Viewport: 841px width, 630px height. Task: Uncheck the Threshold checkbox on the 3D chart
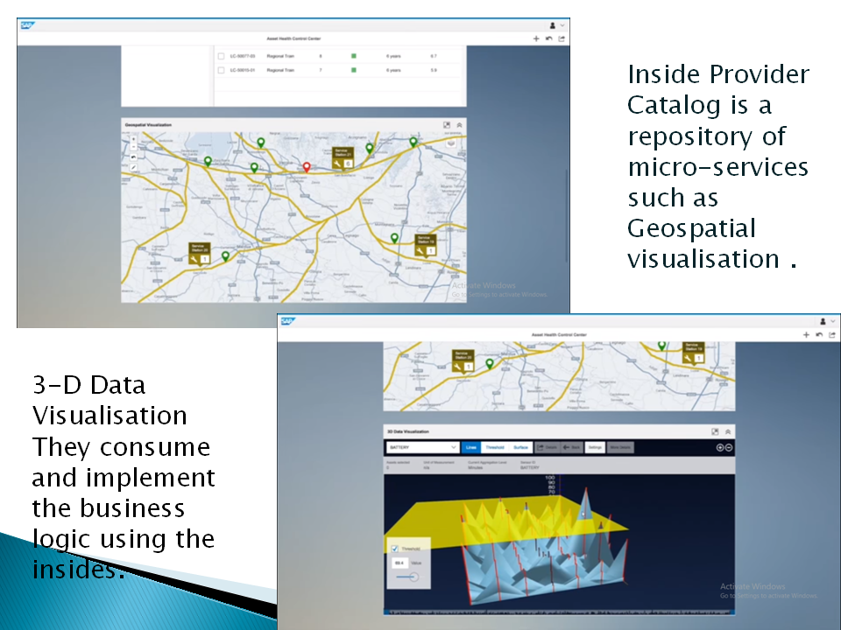pos(395,549)
